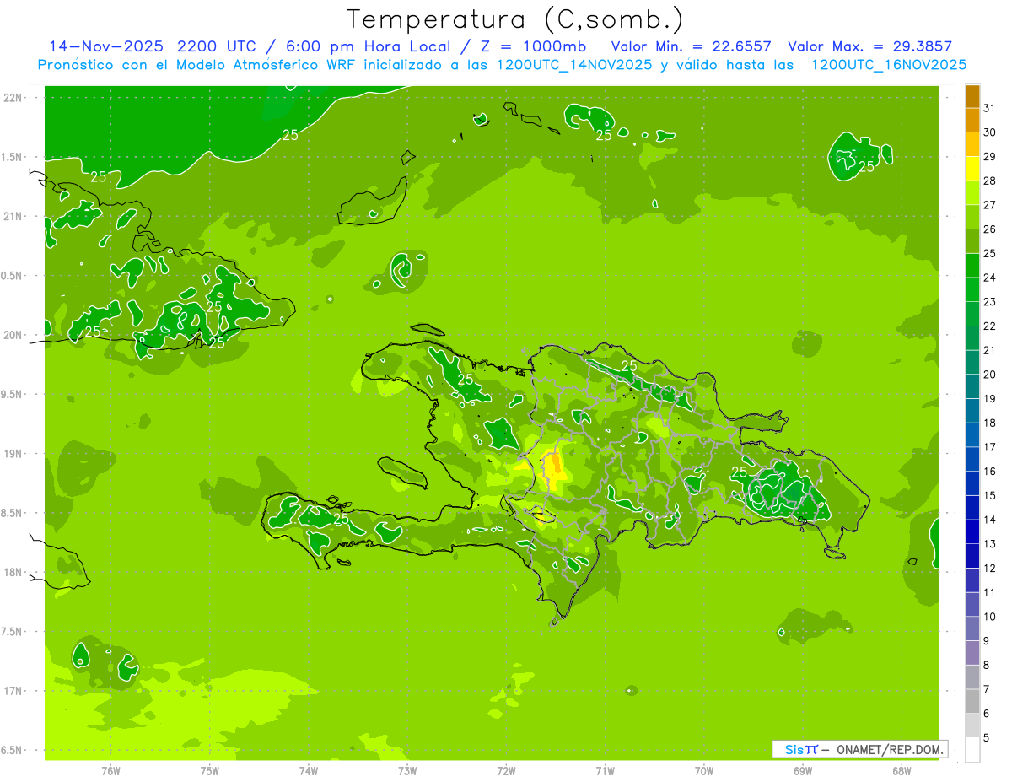The width and height of the screenshot is (1012, 782).
Task: Click the "SisTT - ONAMET/REP.DOM." credit box
Action: click(x=860, y=749)
